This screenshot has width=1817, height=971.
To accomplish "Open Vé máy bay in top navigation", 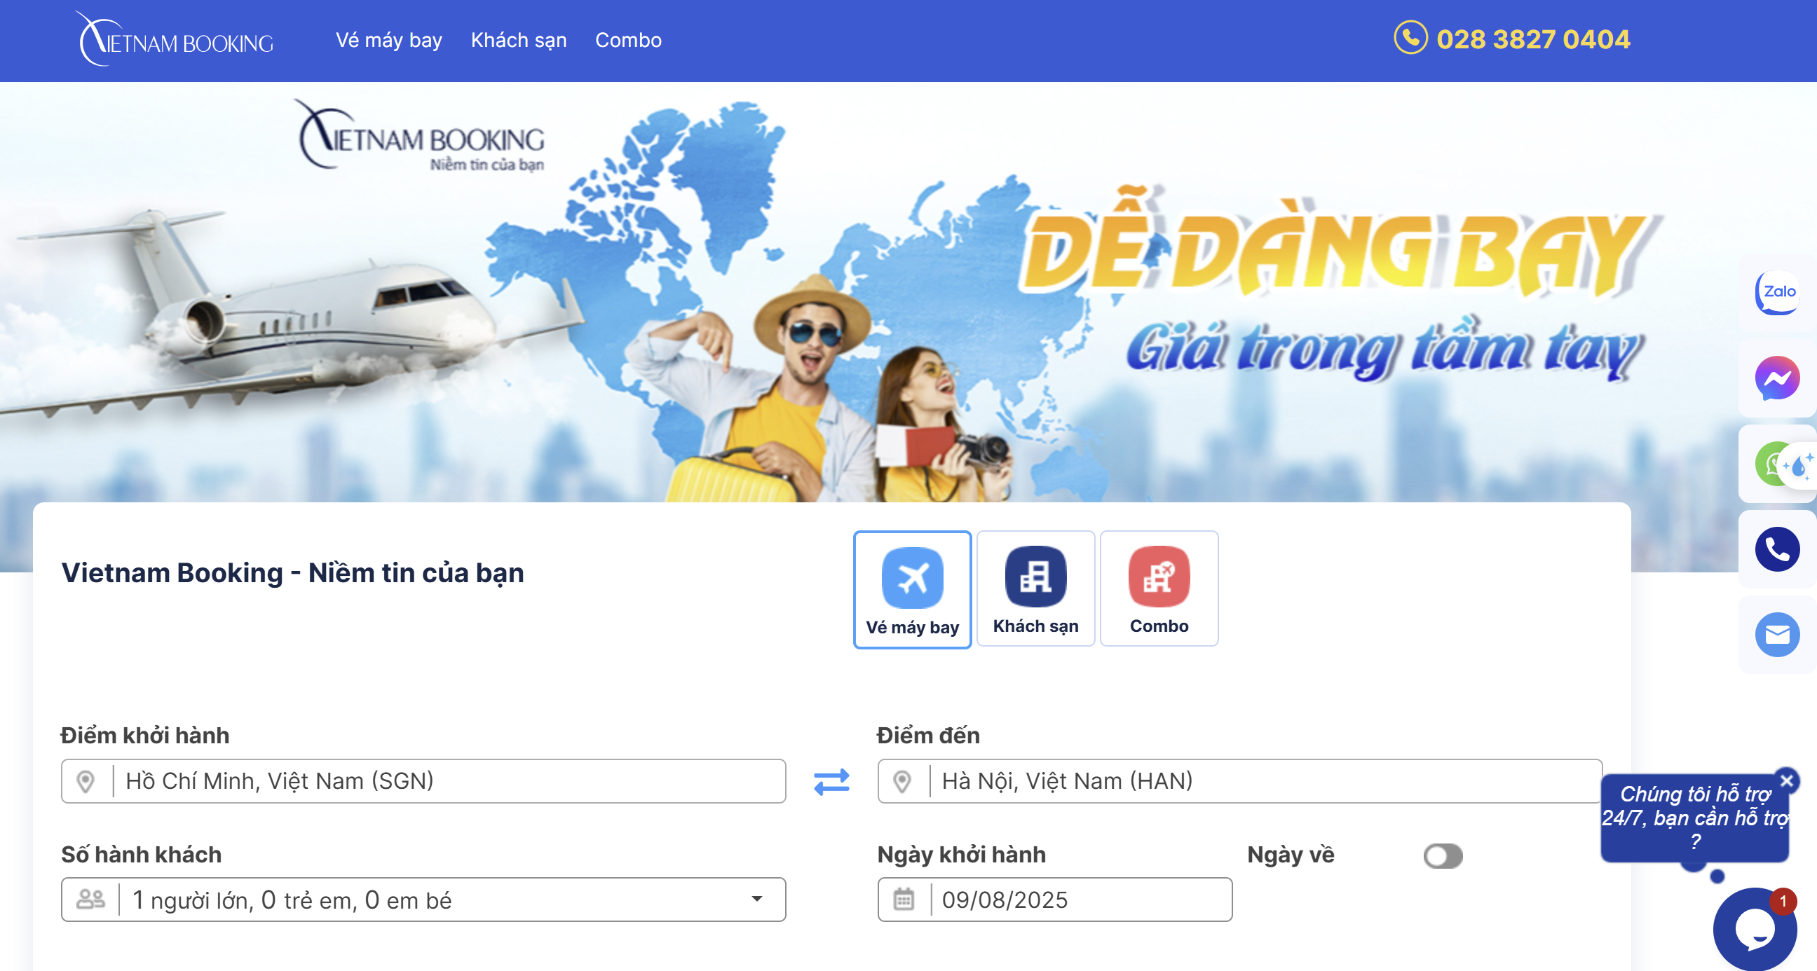I will (388, 40).
